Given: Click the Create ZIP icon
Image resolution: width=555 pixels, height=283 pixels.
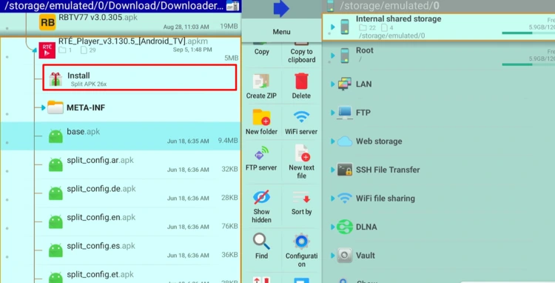Looking at the screenshot, I should pos(261,81).
